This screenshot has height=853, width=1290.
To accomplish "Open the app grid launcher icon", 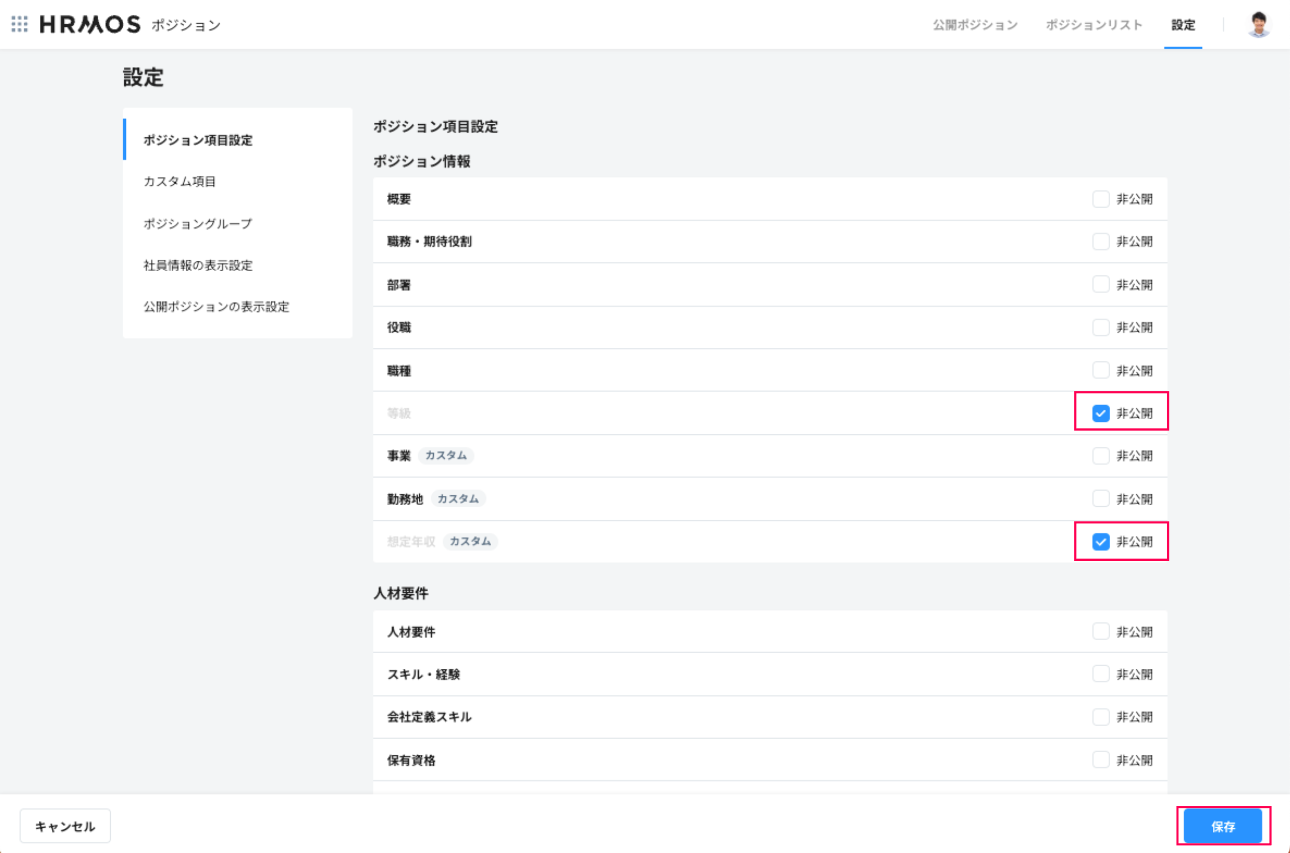I will [19, 24].
